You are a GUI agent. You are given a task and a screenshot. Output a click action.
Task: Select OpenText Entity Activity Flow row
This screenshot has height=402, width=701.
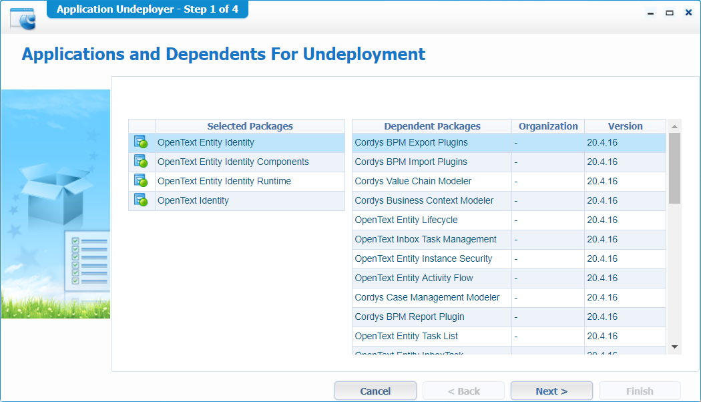coord(509,278)
